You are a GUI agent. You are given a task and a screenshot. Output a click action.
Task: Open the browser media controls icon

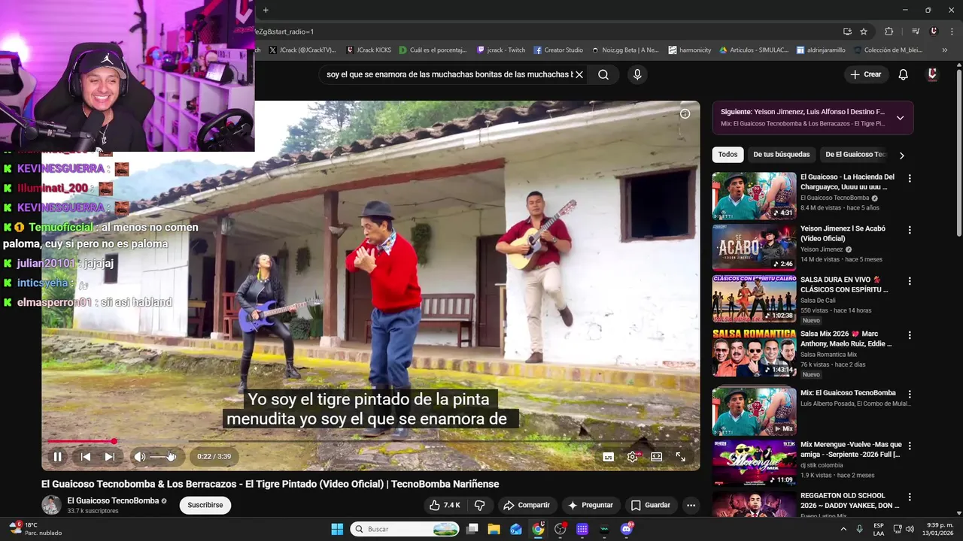(916, 32)
